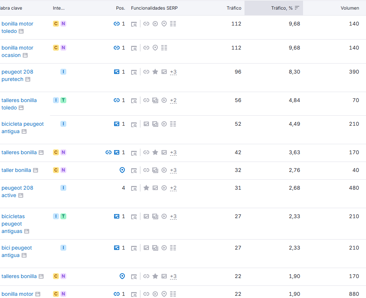
Task: Click the traffic value 96
Action: pos(238,72)
